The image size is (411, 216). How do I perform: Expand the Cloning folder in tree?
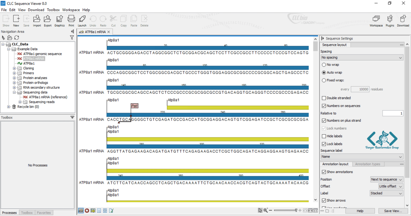coord(14,68)
